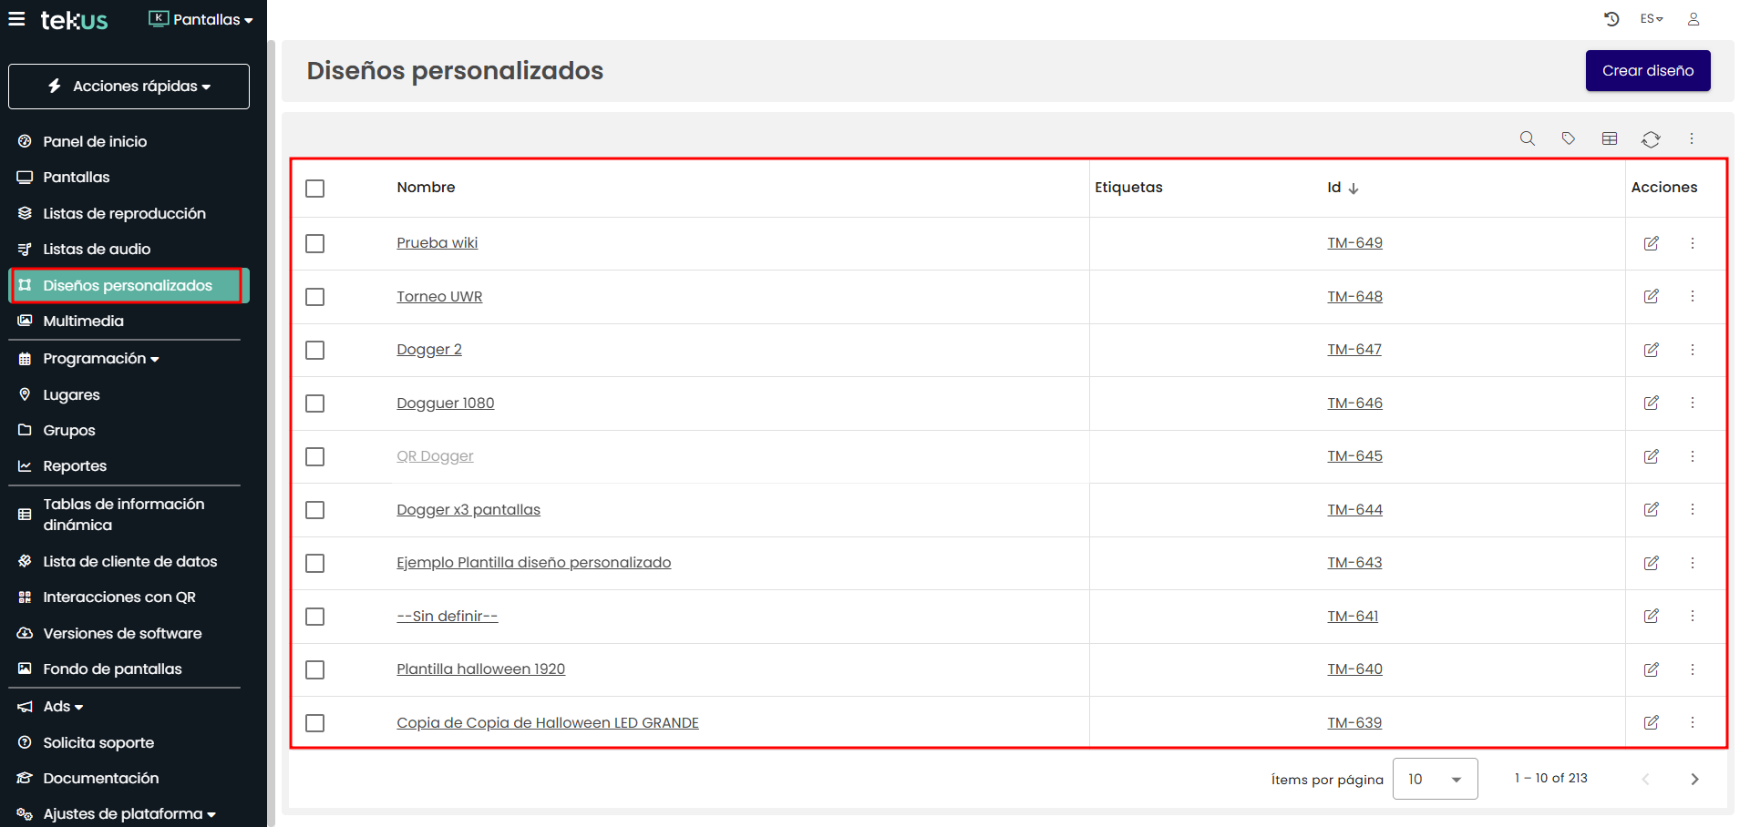Check the Dogger 2 row checkbox
Screen dimensions: 1750x827
click(315, 351)
